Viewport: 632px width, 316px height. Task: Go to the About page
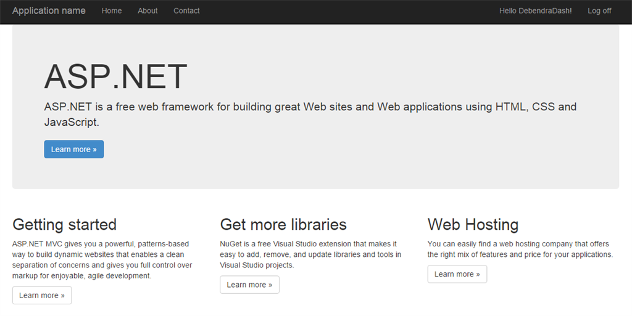click(148, 11)
